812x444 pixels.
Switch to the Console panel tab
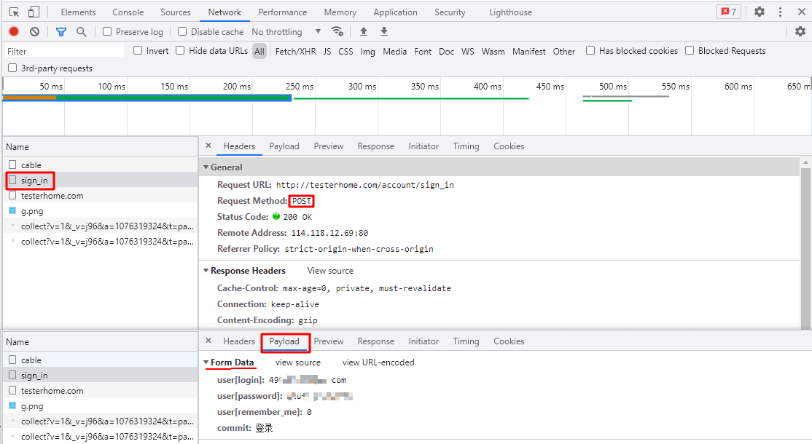[x=128, y=12]
